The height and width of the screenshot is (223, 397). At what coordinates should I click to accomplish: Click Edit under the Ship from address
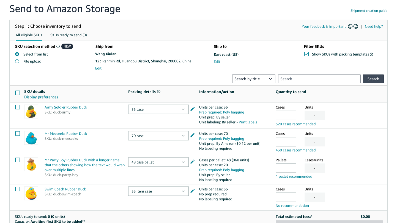pyautogui.click(x=98, y=68)
